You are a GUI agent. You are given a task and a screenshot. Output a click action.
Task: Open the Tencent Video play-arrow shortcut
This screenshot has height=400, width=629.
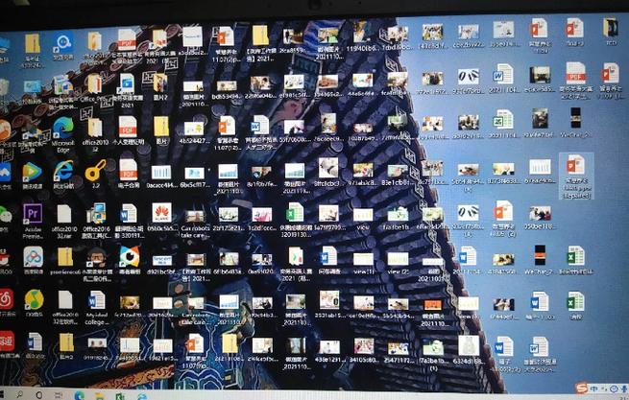coord(32,172)
